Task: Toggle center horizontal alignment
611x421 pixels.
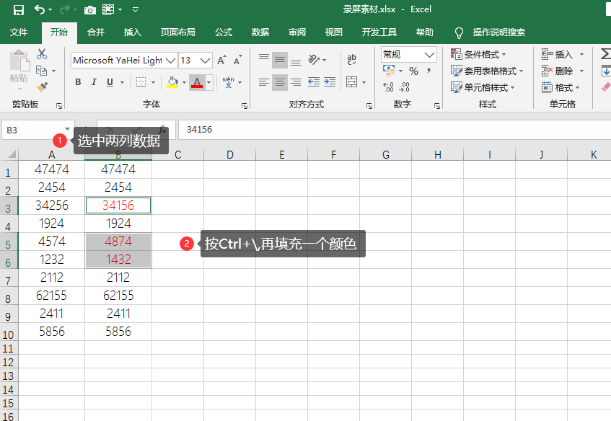Action: 280,82
